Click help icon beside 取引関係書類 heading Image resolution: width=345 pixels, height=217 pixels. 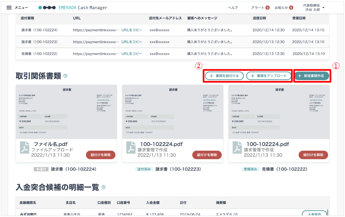click(65, 76)
